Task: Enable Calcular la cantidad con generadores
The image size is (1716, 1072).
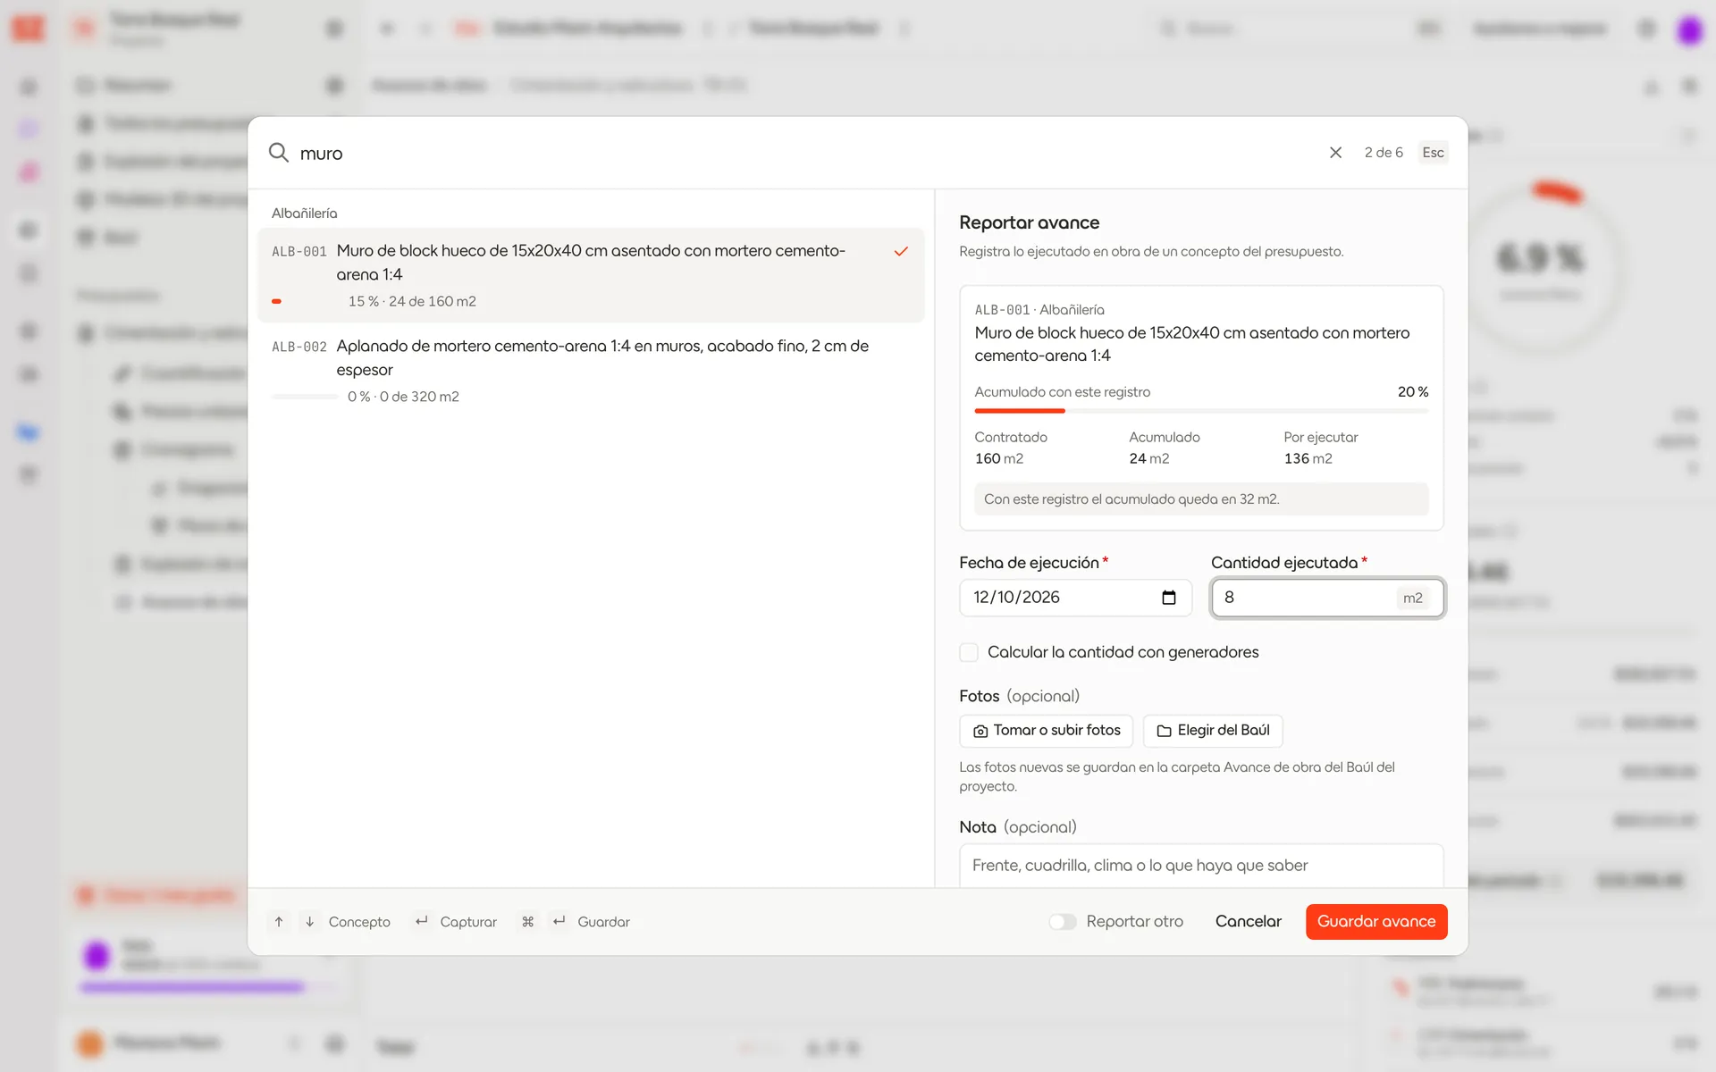Action: click(969, 652)
